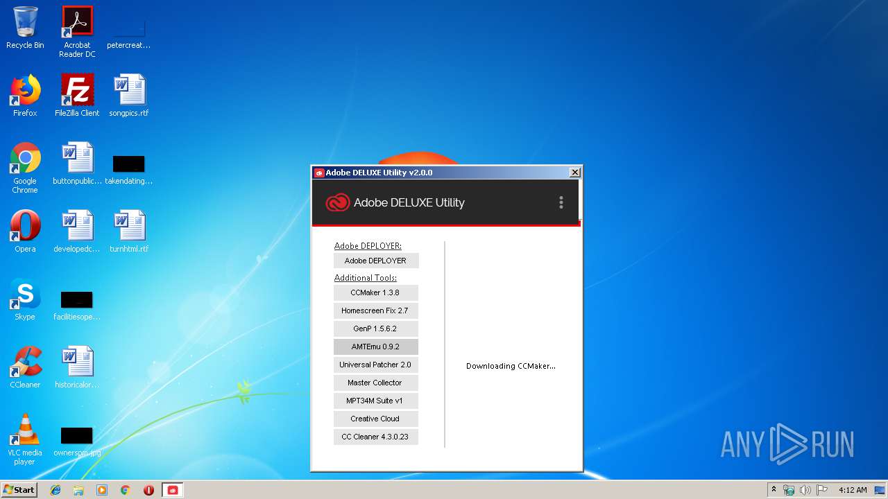Viewport: 888px width, 499px height.
Task: Click the Adobe DELUXE Utility title bar icon
Action: click(x=319, y=173)
